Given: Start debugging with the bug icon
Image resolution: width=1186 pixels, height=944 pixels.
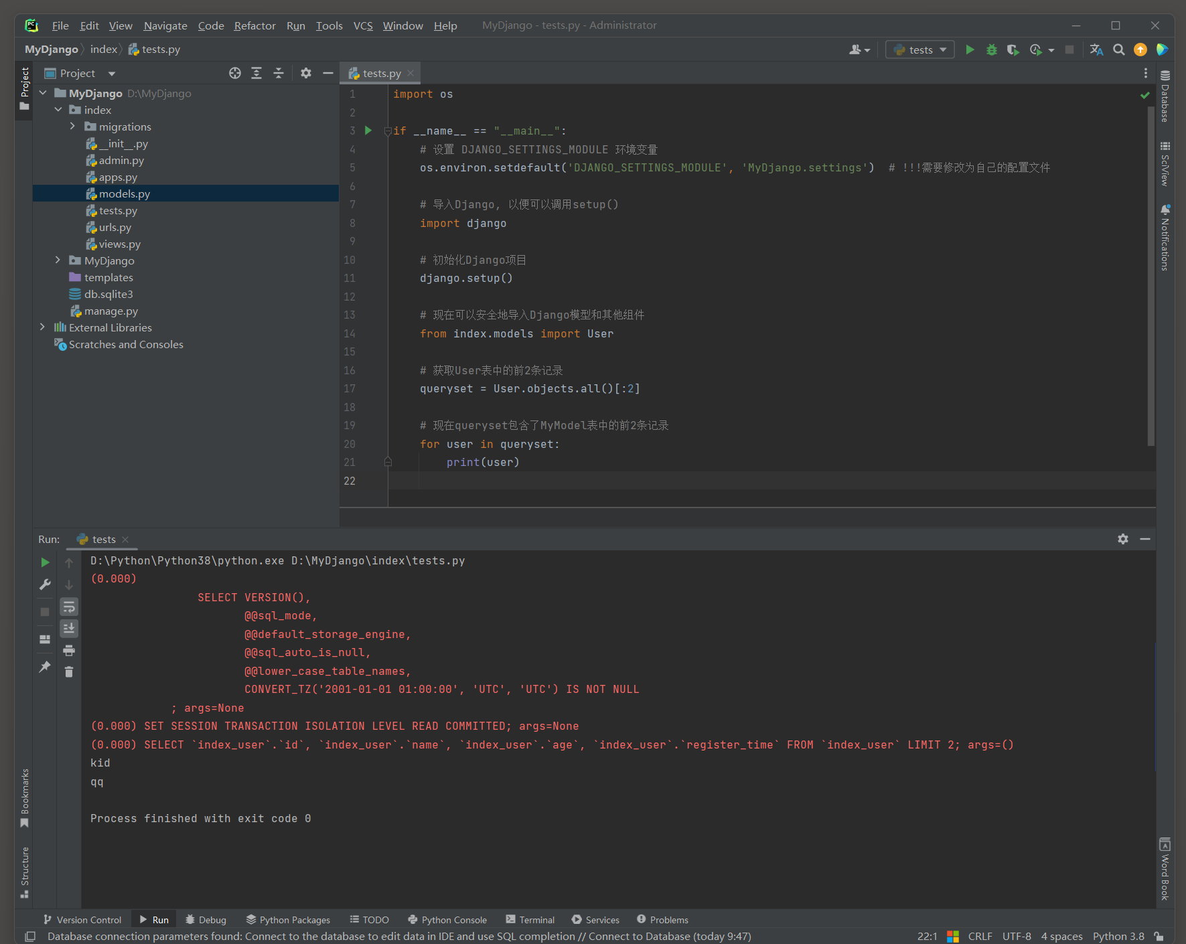Looking at the screenshot, I should 991,50.
